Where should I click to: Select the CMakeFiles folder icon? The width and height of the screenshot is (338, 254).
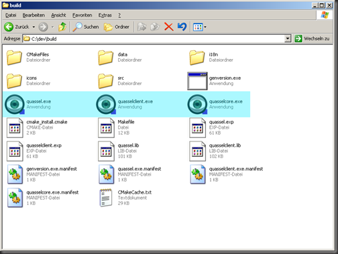click(x=14, y=58)
